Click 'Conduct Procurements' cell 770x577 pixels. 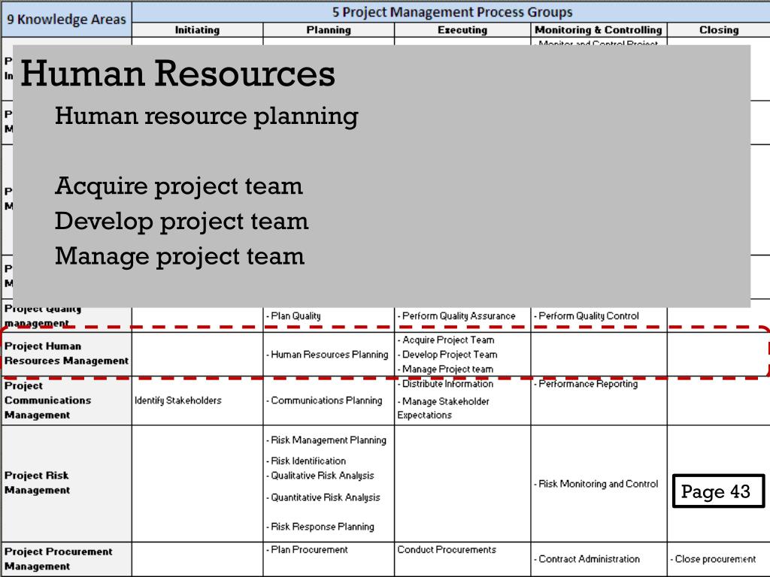(447, 549)
